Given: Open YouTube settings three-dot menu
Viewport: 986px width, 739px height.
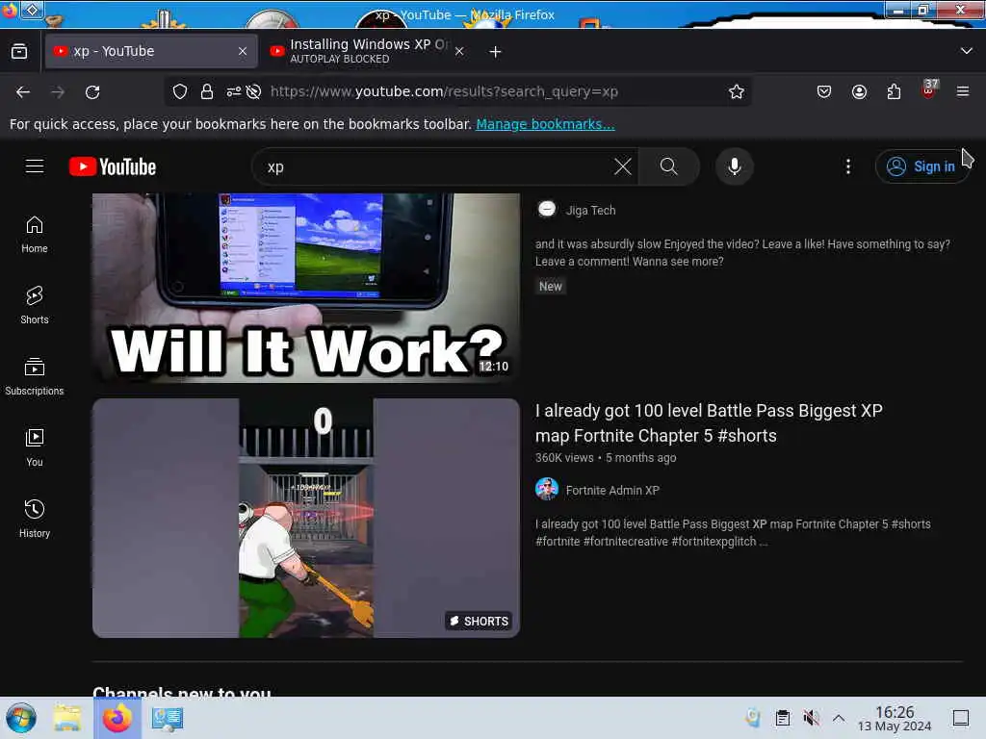Looking at the screenshot, I should click(848, 166).
